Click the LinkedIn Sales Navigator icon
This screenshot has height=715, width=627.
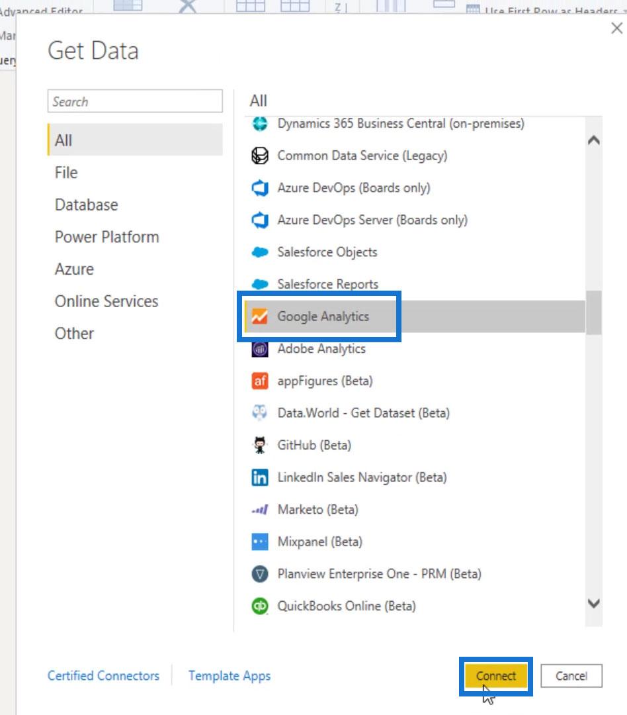tap(260, 477)
